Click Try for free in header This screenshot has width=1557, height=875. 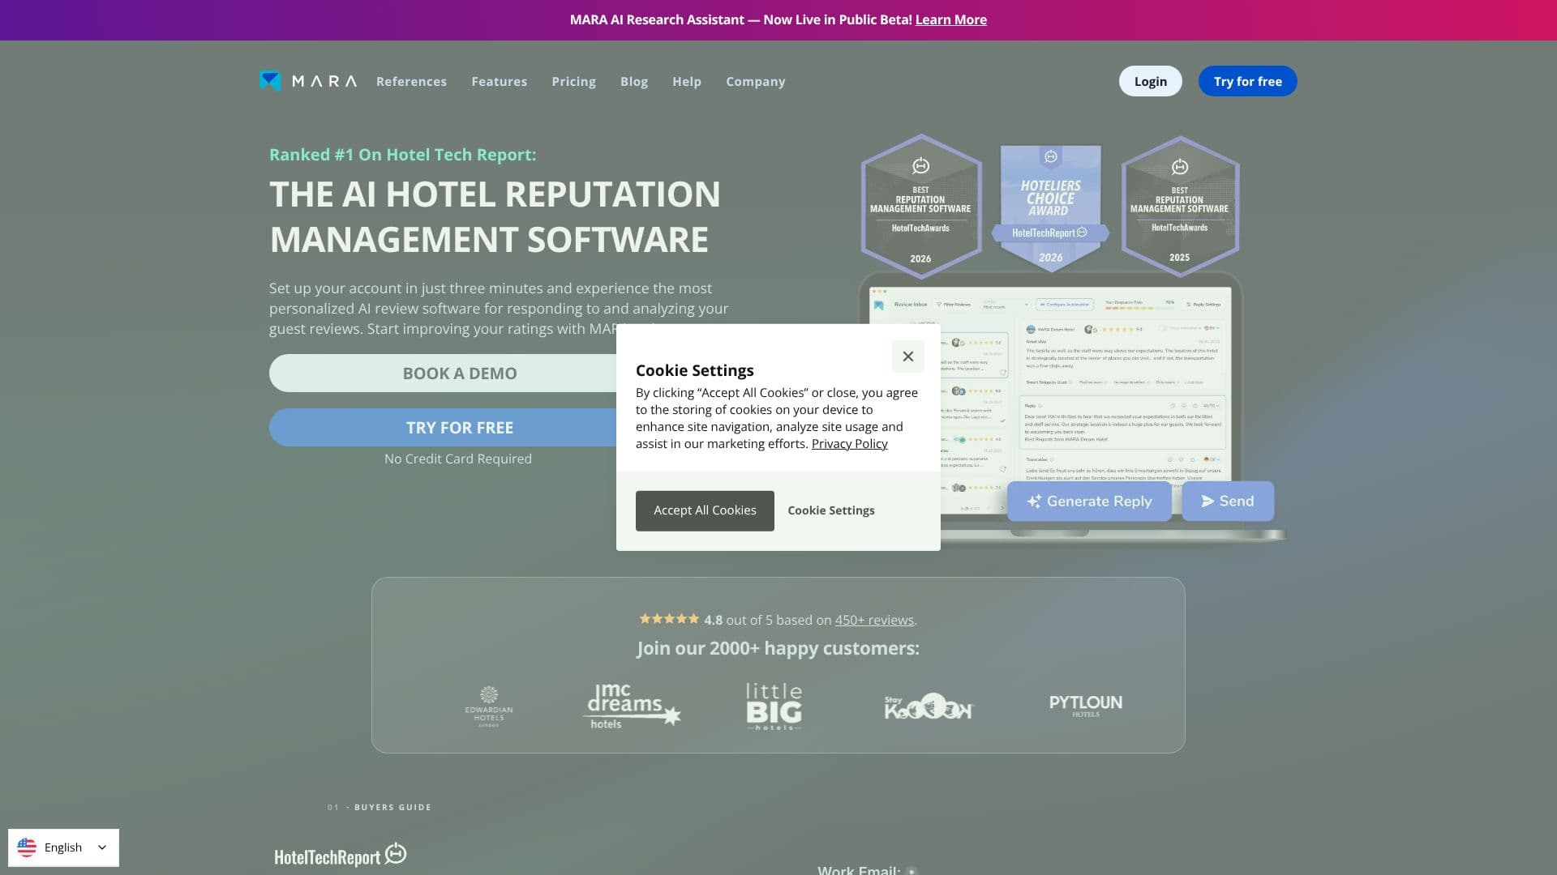(1247, 81)
